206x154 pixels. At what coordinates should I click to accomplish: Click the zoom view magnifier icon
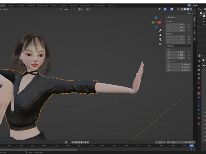pos(161,30)
